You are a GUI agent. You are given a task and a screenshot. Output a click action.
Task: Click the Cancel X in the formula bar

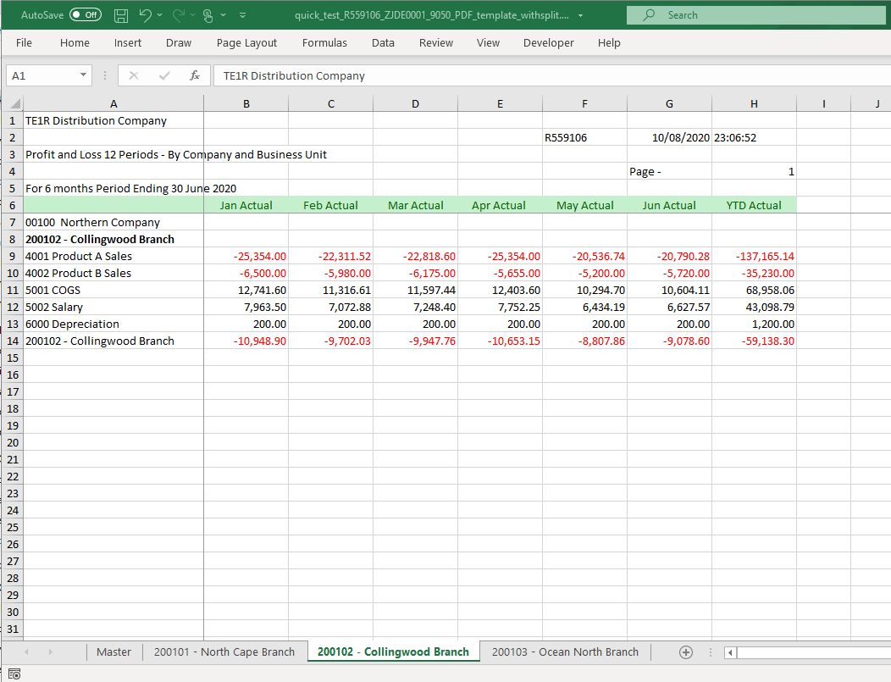(132, 75)
